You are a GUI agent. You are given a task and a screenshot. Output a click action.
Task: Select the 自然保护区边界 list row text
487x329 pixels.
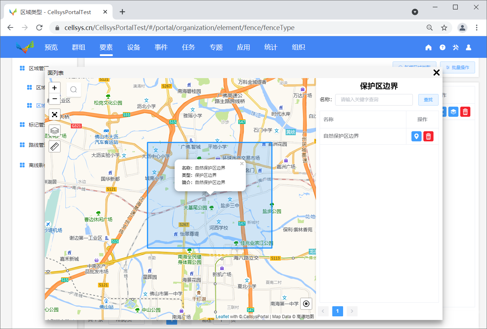[341, 136]
